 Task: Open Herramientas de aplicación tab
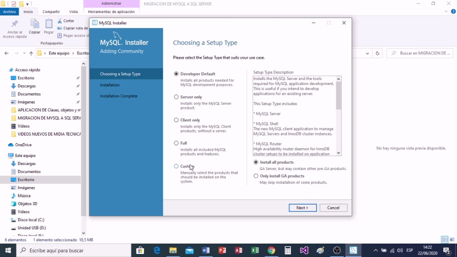pos(111,12)
